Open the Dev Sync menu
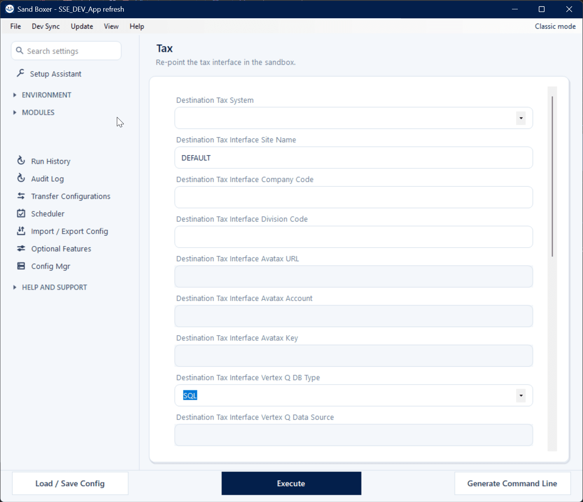The width and height of the screenshot is (583, 502). click(46, 26)
